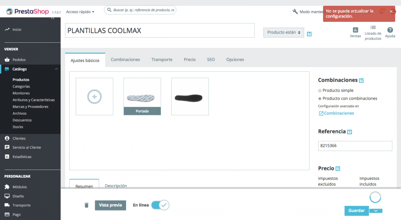Click the Estadísticas chart icon
The image size is (401, 220).
[7, 157]
